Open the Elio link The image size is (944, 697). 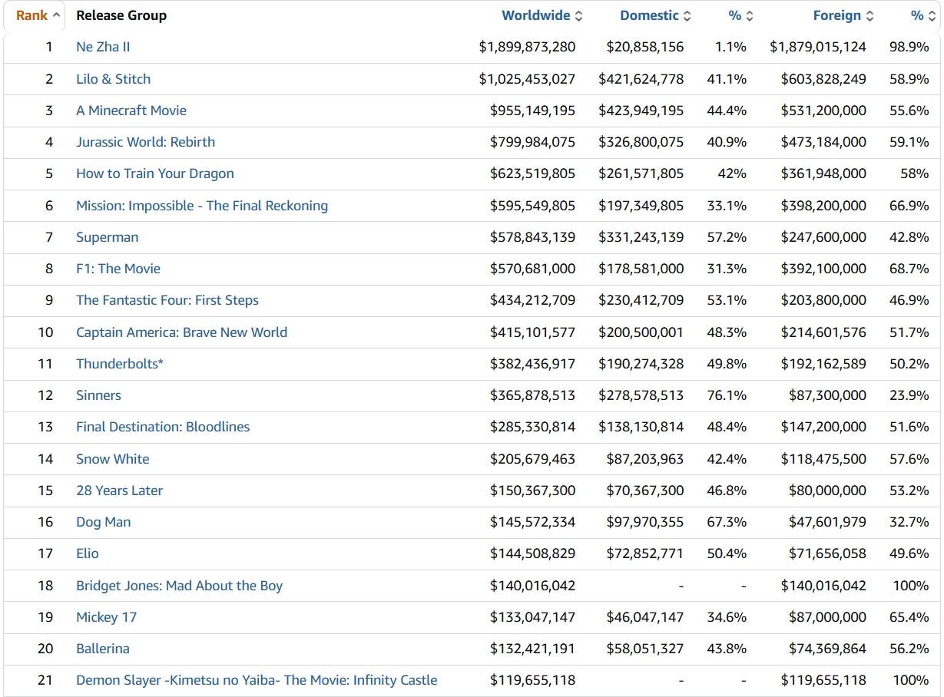point(88,553)
